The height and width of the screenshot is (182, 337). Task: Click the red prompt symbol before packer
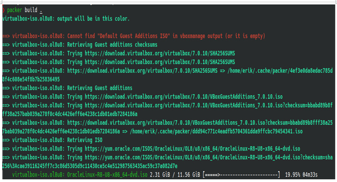click(x=4, y=10)
